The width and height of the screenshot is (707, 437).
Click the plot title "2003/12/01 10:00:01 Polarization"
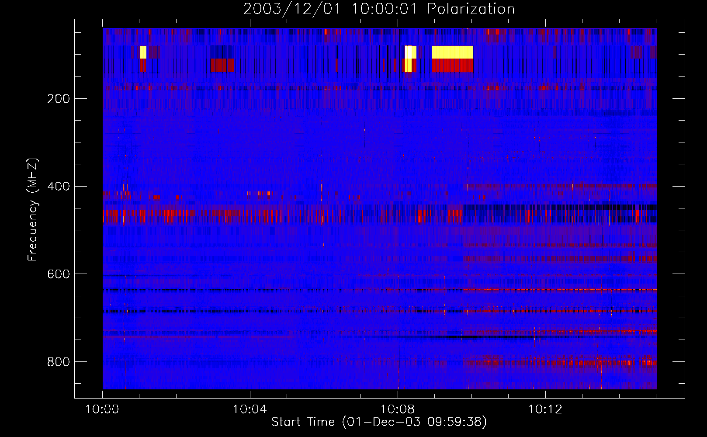pyautogui.click(x=379, y=9)
